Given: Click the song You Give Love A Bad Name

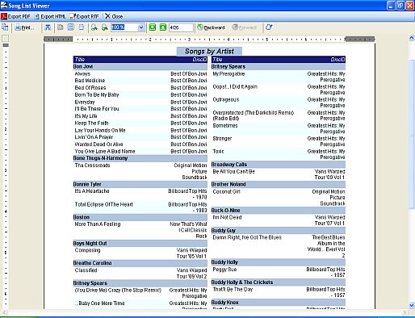Looking at the screenshot, I should click(105, 151).
